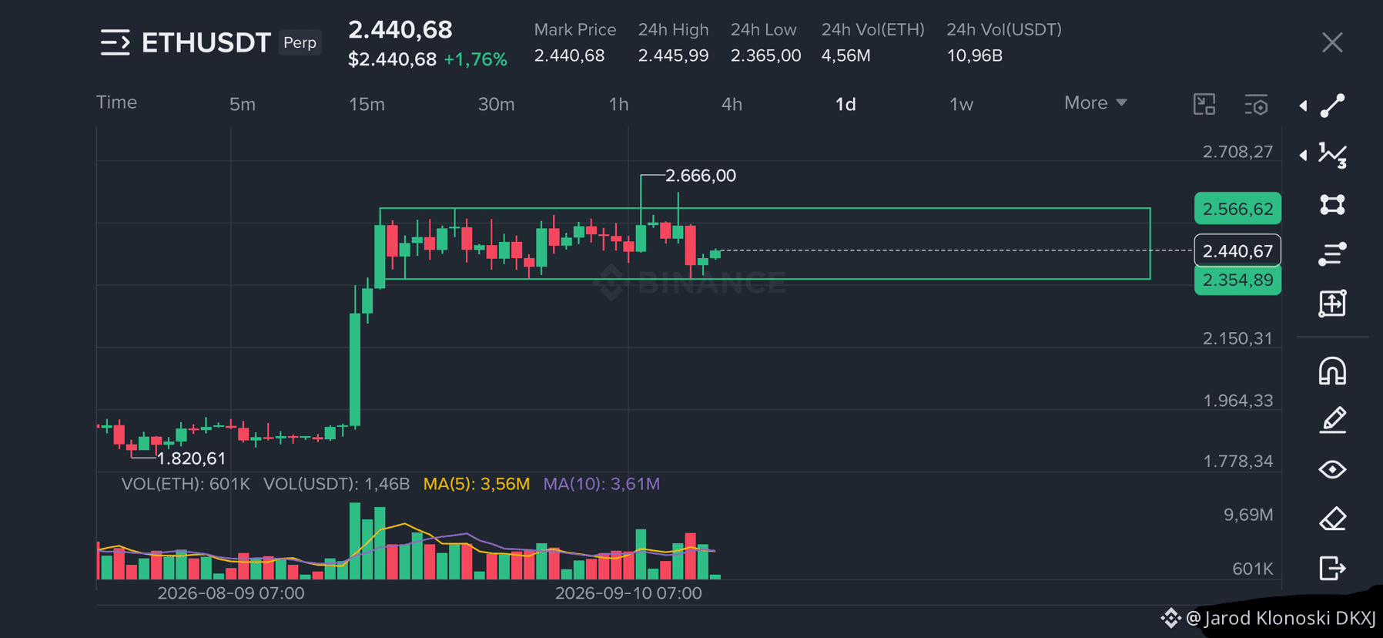This screenshot has height=638, width=1383.
Task: Toggle the chart layout view icon
Action: tap(1204, 104)
